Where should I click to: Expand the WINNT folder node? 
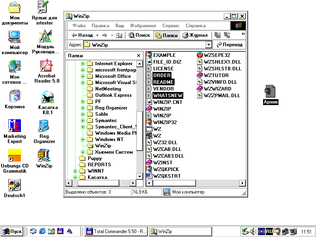(75, 171)
